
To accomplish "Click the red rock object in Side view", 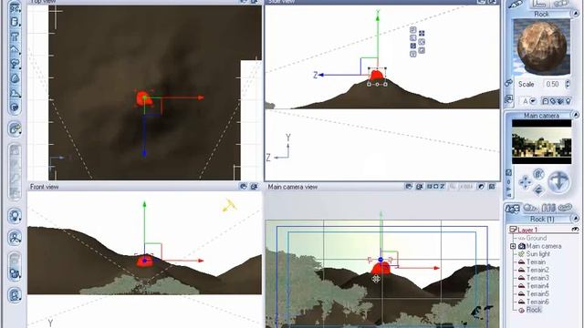I will tap(377, 75).
